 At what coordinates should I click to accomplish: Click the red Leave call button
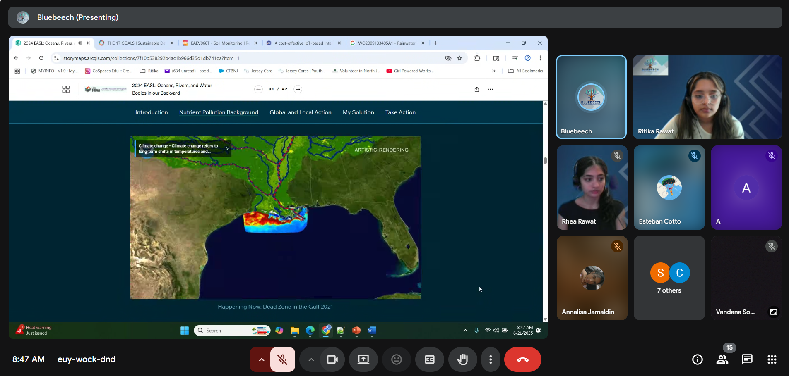pyautogui.click(x=522, y=359)
